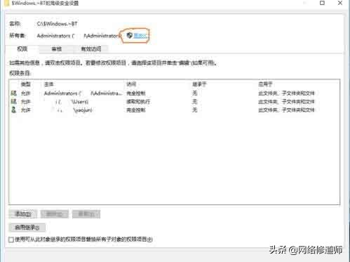The width and height of the screenshot is (350, 262).
Task: Sort by the 主体 column header
Action: pyautogui.click(x=48, y=84)
